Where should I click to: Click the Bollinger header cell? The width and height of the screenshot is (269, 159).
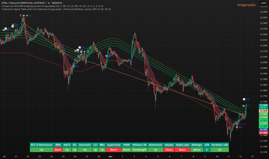click(x=197, y=145)
